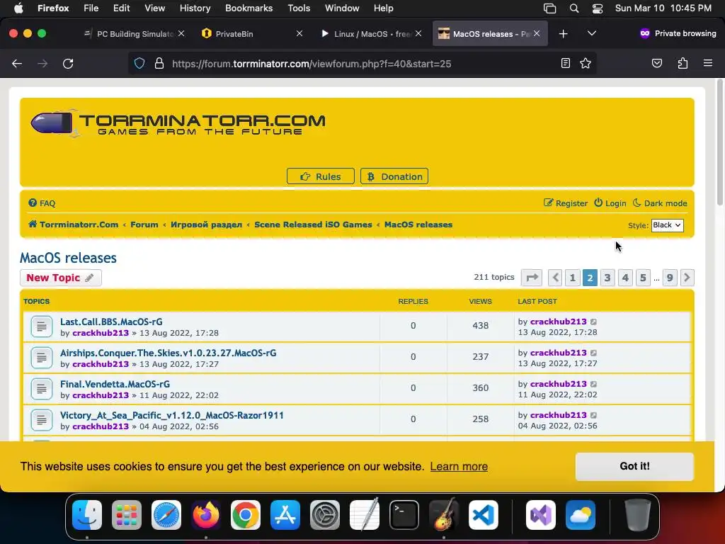725x544 pixels.
Task: Open tracking protection shield icon
Action: coord(139,63)
